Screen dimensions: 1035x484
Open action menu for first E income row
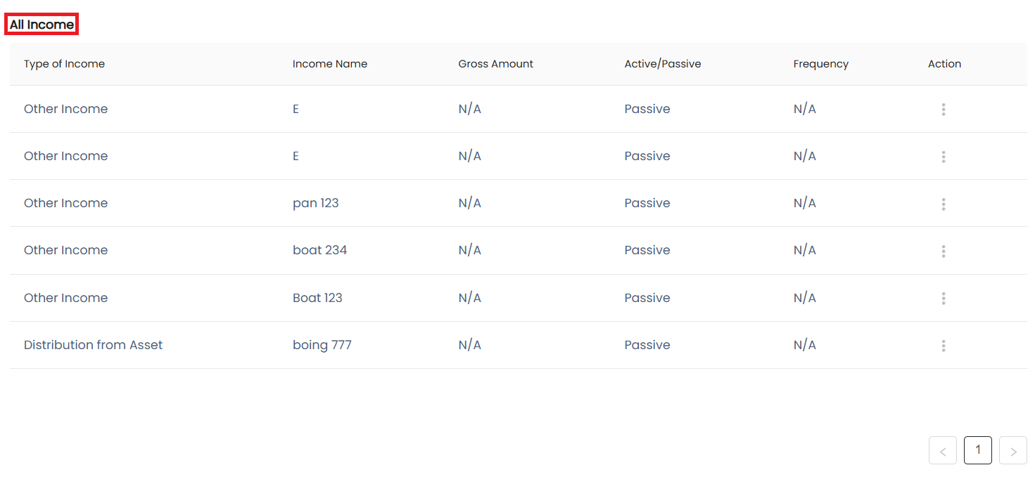coord(943,110)
